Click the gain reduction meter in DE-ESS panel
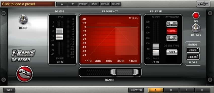 68,38
